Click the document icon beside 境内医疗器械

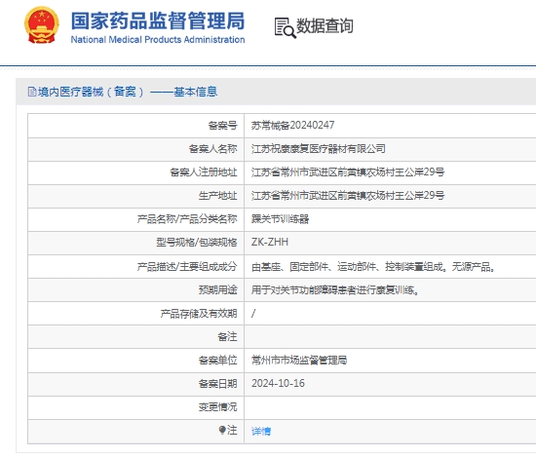(x=32, y=92)
